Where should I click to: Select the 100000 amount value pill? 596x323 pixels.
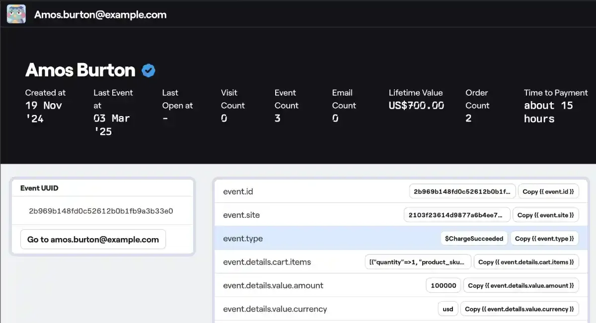pyautogui.click(x=443, y=285)
